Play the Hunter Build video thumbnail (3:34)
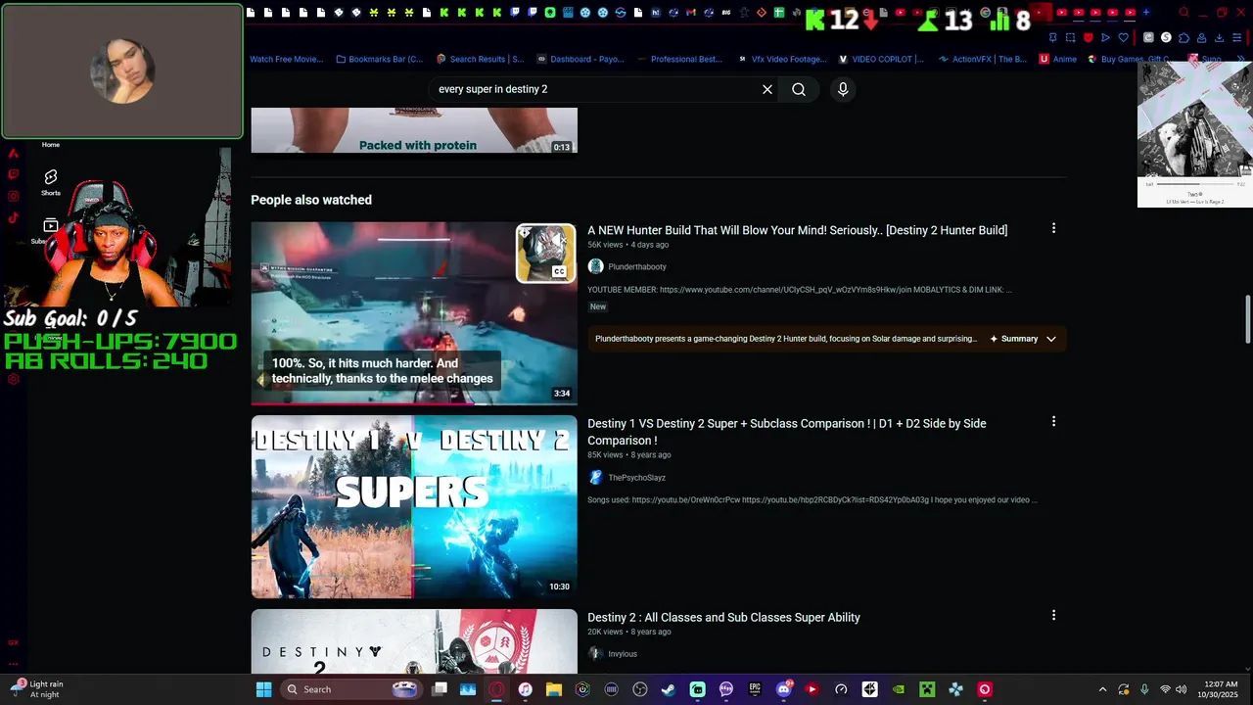The width and height of the screenshot is (1253, 705). click(414, 313)
